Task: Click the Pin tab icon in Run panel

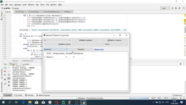Action: [5, 84]
